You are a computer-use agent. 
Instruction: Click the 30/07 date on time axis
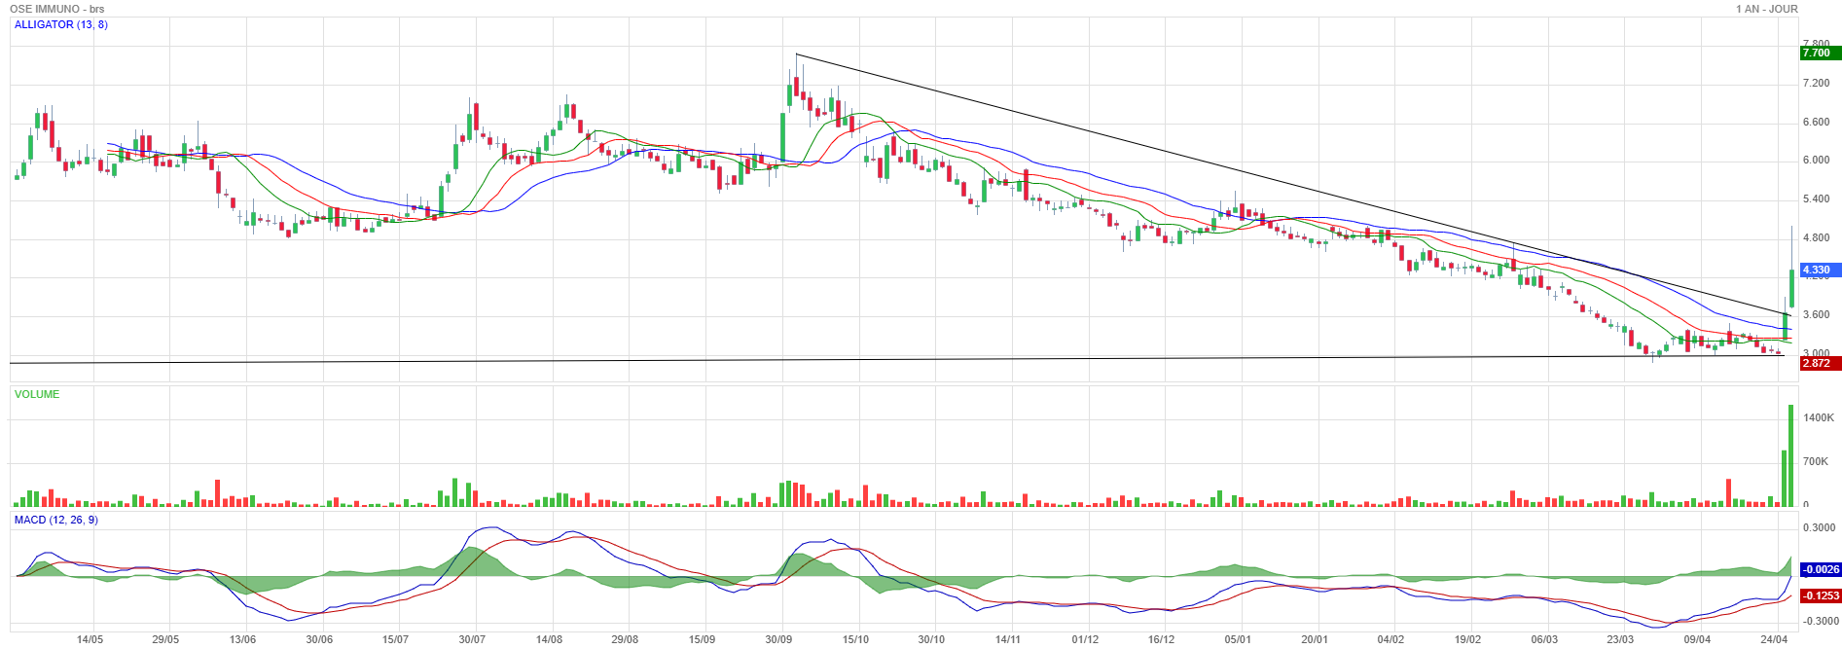(472, 639)
